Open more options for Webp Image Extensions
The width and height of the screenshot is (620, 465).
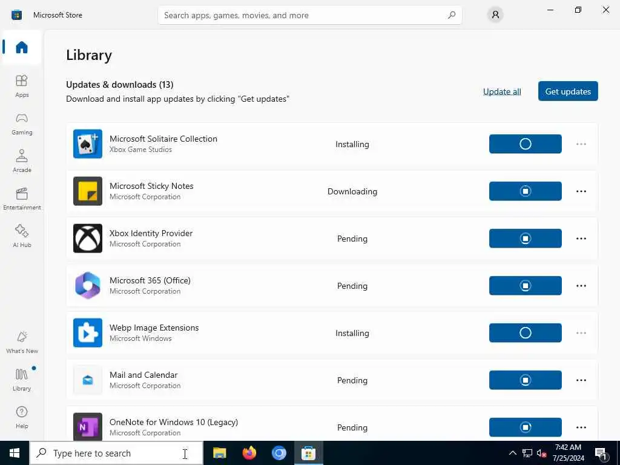[581, 333]
